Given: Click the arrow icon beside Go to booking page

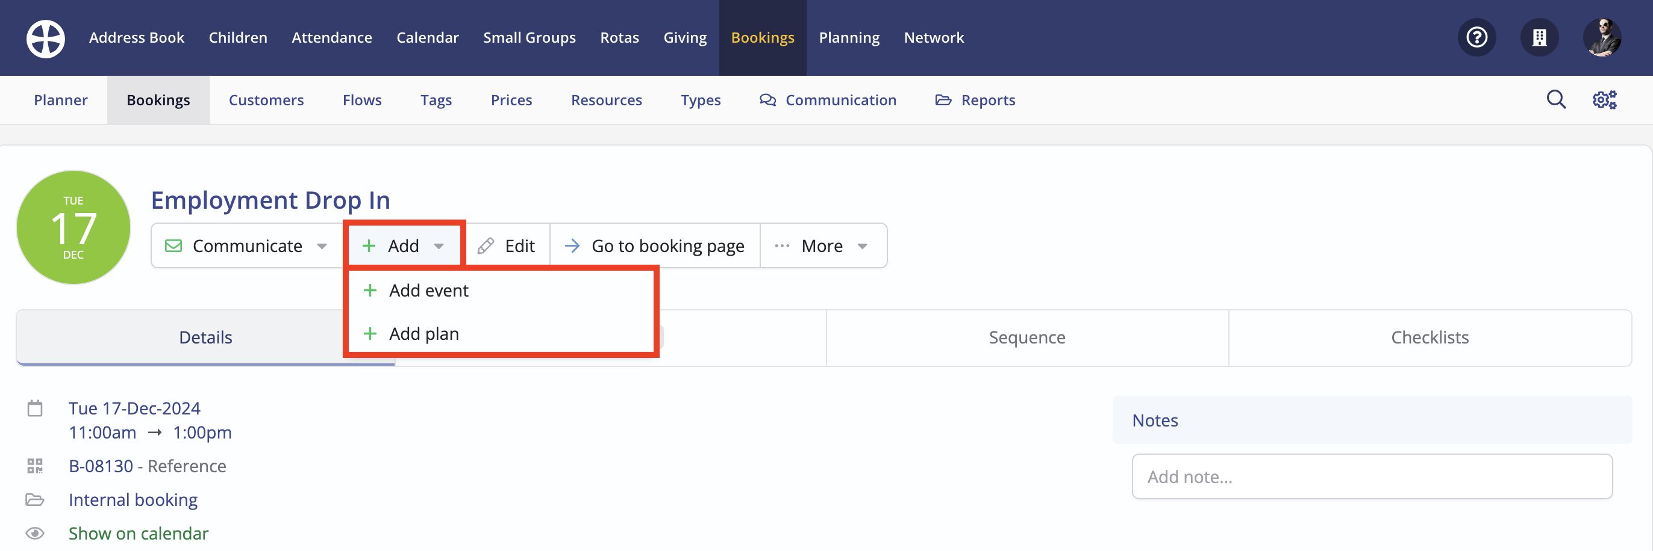Looking at the screenshot, I should click(572, 246).
